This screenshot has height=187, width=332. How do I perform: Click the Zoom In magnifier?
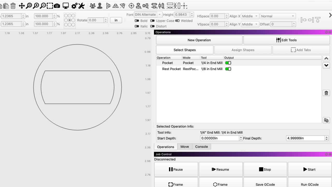[36, 6]
